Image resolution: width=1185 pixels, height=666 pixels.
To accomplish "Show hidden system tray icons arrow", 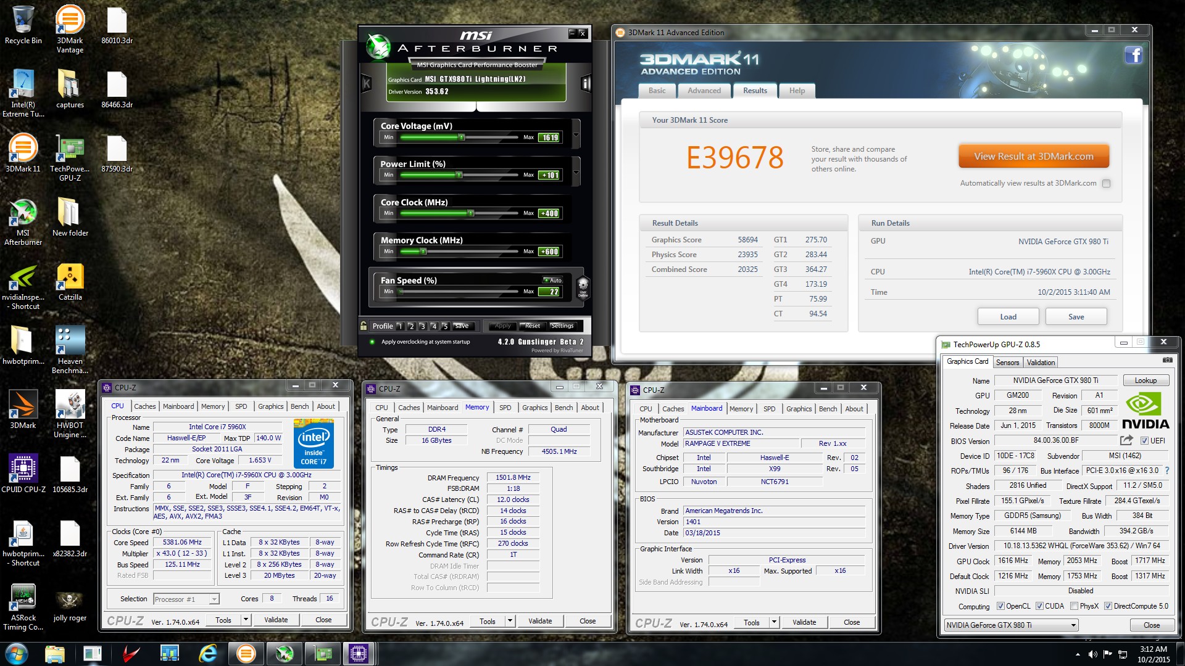I will click(1078, 654).
